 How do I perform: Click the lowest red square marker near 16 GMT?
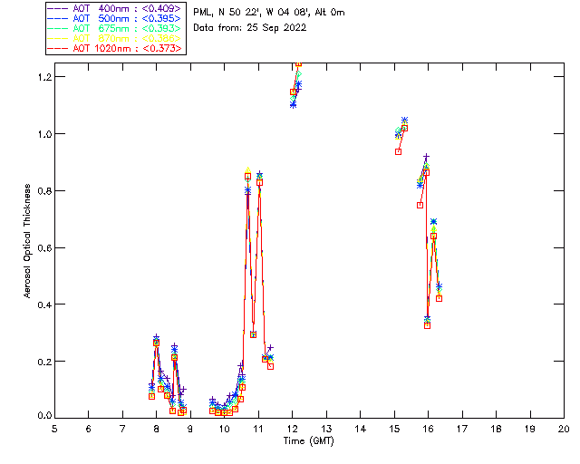point(427,325)
